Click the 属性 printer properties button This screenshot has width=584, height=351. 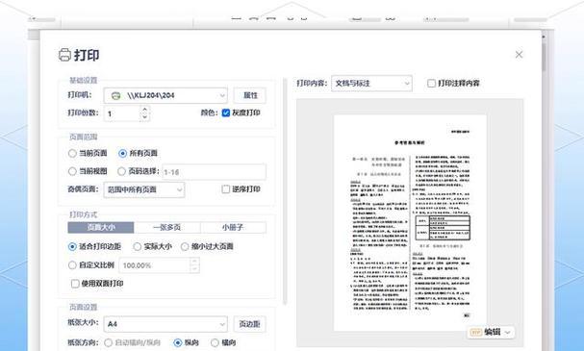(x=250, y=95)
